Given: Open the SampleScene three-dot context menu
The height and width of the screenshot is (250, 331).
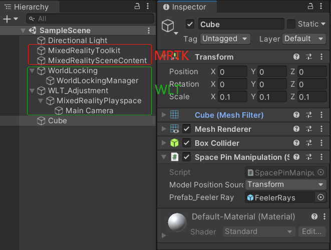Looking at the screenshot, I should tap(149, 31).
